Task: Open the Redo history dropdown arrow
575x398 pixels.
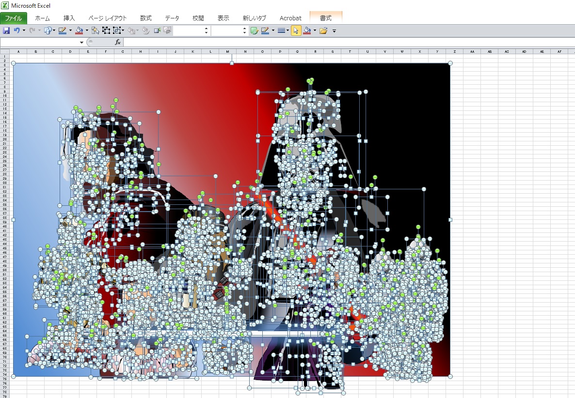Action: (39, 31)
